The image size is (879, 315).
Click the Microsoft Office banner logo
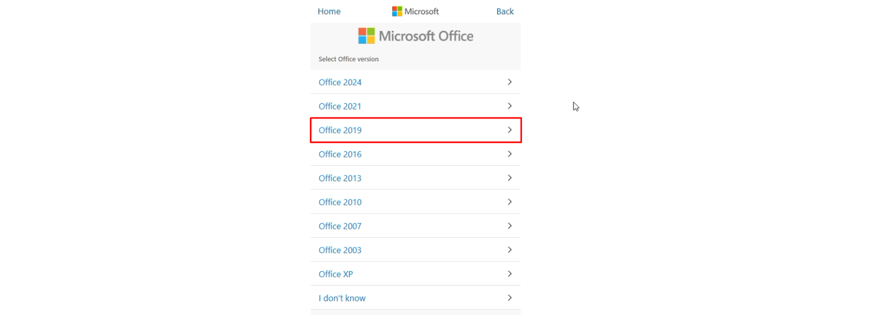416,36
